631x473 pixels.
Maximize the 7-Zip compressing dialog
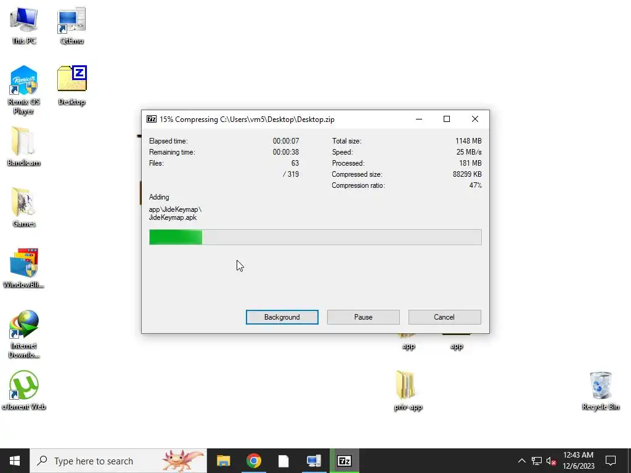click(x=447, y=119)
